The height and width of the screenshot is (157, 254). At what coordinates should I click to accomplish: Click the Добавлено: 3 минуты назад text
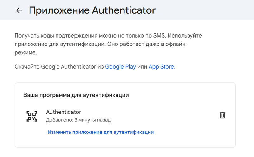click(x=78, y=120)
